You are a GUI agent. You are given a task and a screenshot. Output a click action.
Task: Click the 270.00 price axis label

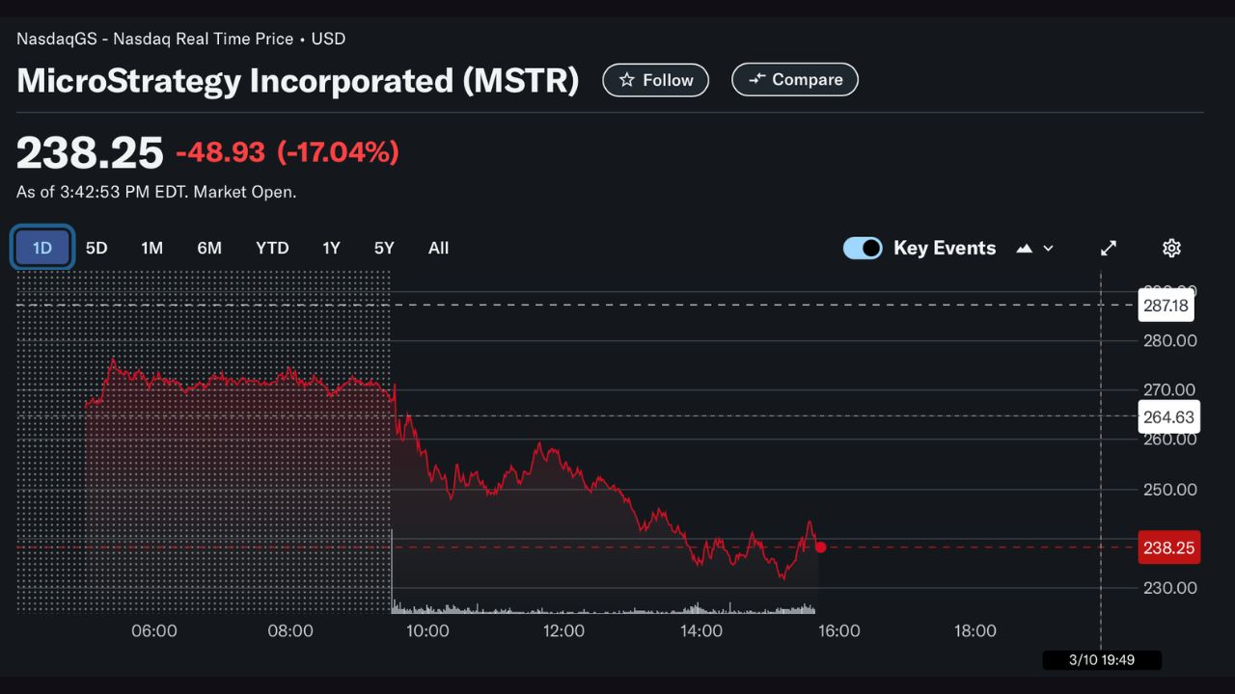coord(1169,389)
